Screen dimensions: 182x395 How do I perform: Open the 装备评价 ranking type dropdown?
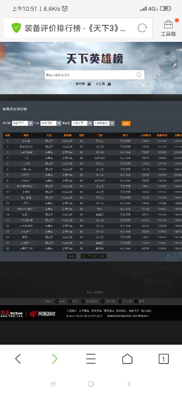(23, 123)
